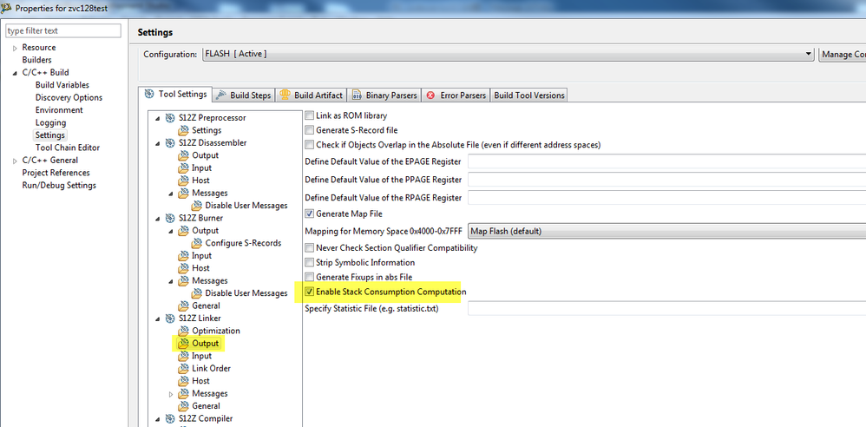This screenshot has height=427, width=866.
Task: Click the S12Z Compiler tool icon
Action: coord(169,418)
